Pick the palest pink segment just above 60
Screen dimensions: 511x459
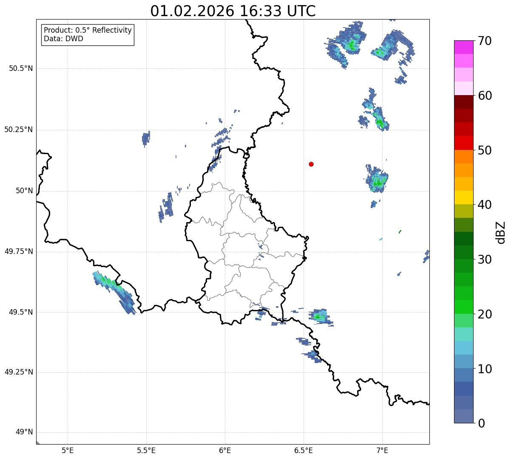pos(463,88)
